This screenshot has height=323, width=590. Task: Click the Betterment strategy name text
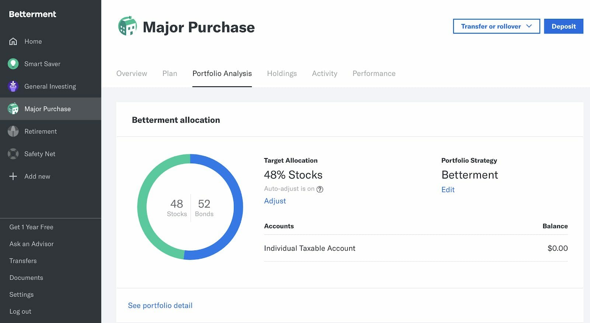pos(470,175)
